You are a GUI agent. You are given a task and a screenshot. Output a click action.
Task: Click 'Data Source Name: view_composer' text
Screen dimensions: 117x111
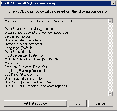pos(30,29)
